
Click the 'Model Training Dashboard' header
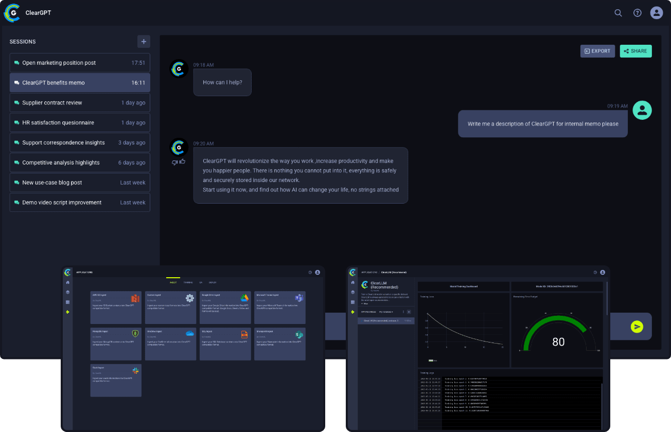463,286
